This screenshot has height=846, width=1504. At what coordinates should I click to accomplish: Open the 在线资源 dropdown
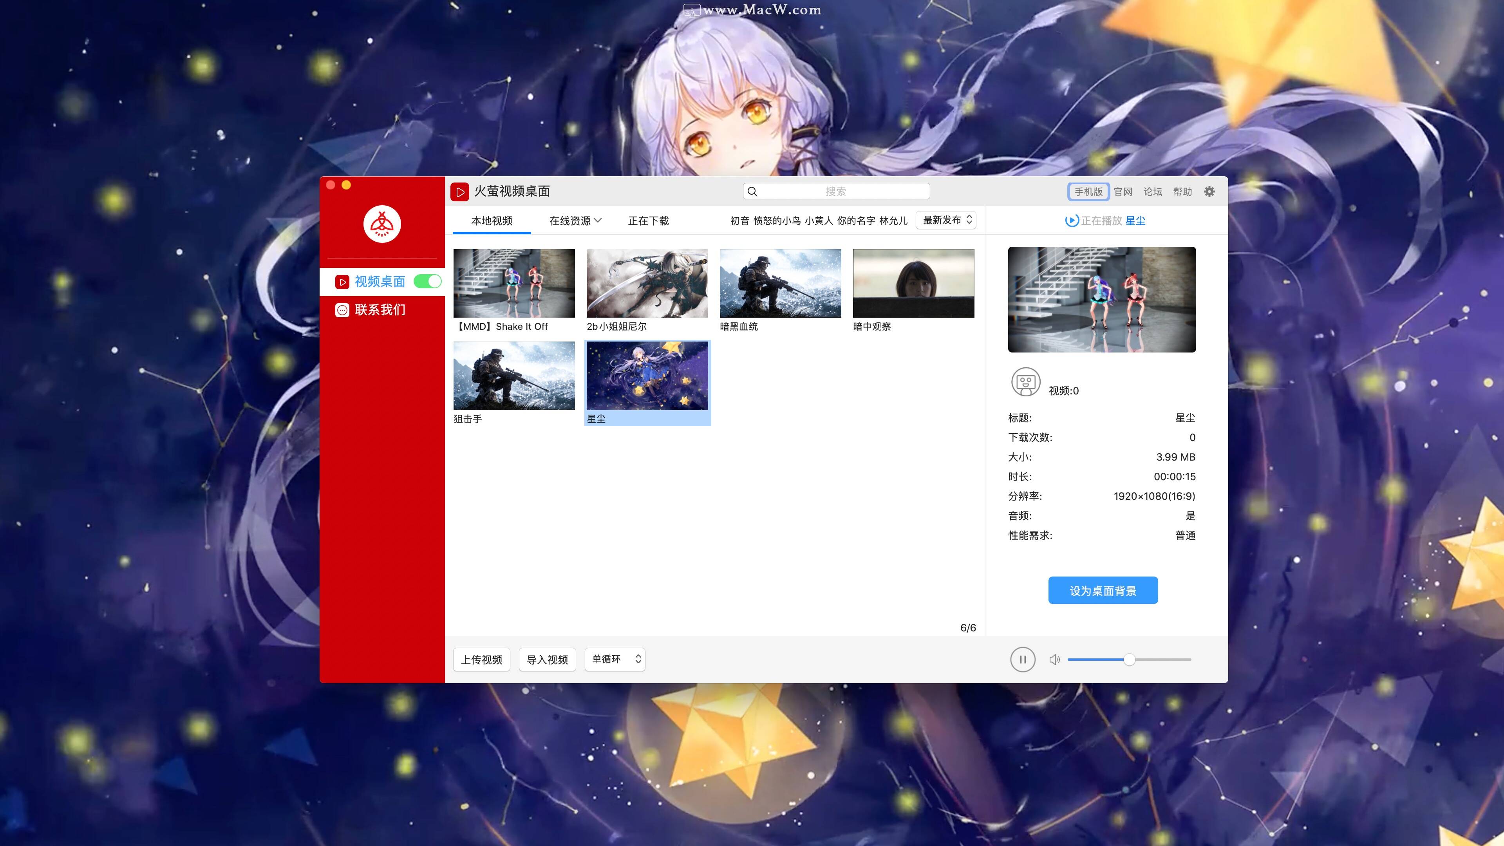click(x=574, y=221)
